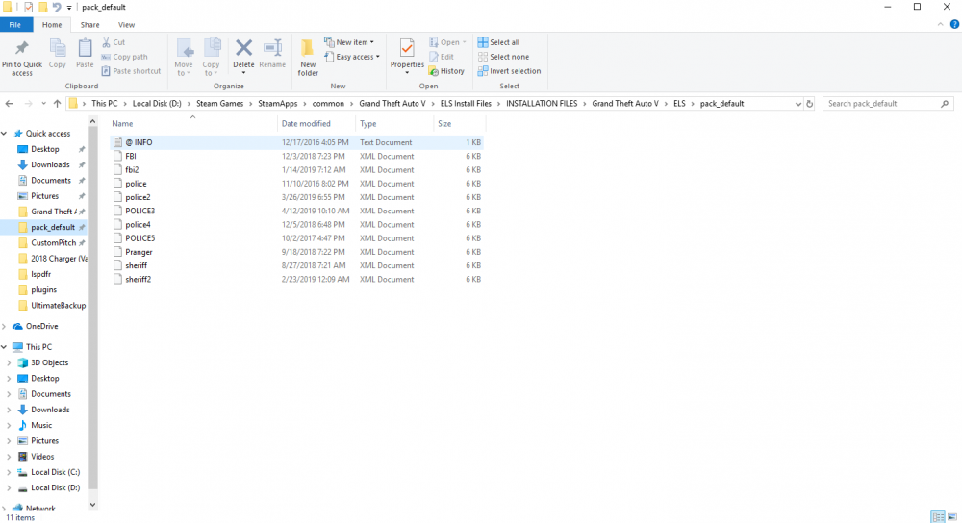Open the Easy access dropdown
The height and width of the screenshot is (523, 962).
tap(352, 57)
